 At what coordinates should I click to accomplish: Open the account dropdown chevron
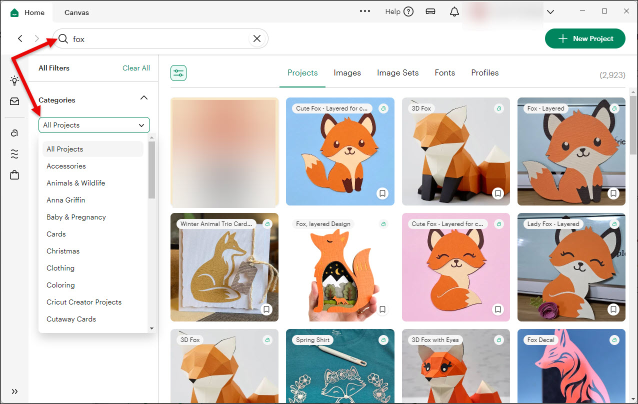click(550, 12)
